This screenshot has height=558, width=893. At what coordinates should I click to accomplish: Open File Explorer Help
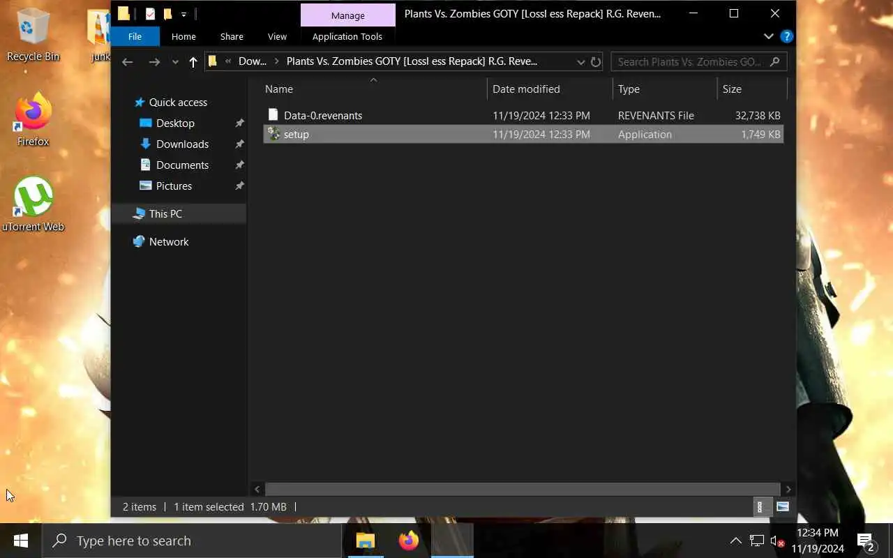tap(786, 36)
